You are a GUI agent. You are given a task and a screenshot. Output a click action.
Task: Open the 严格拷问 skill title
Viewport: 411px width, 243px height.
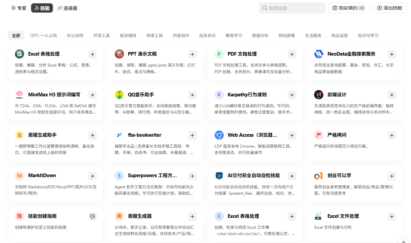click(337, 135)
